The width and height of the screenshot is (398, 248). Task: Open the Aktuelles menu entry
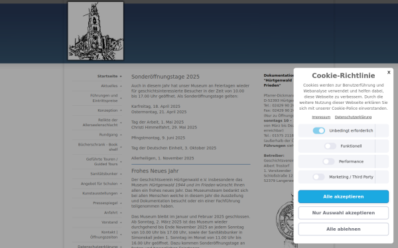[x=109, y=86]
